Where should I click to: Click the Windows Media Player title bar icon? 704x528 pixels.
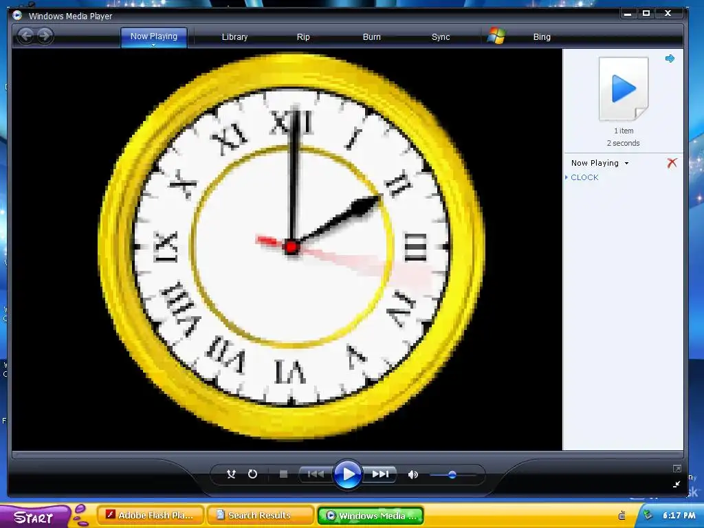(17, 15)
